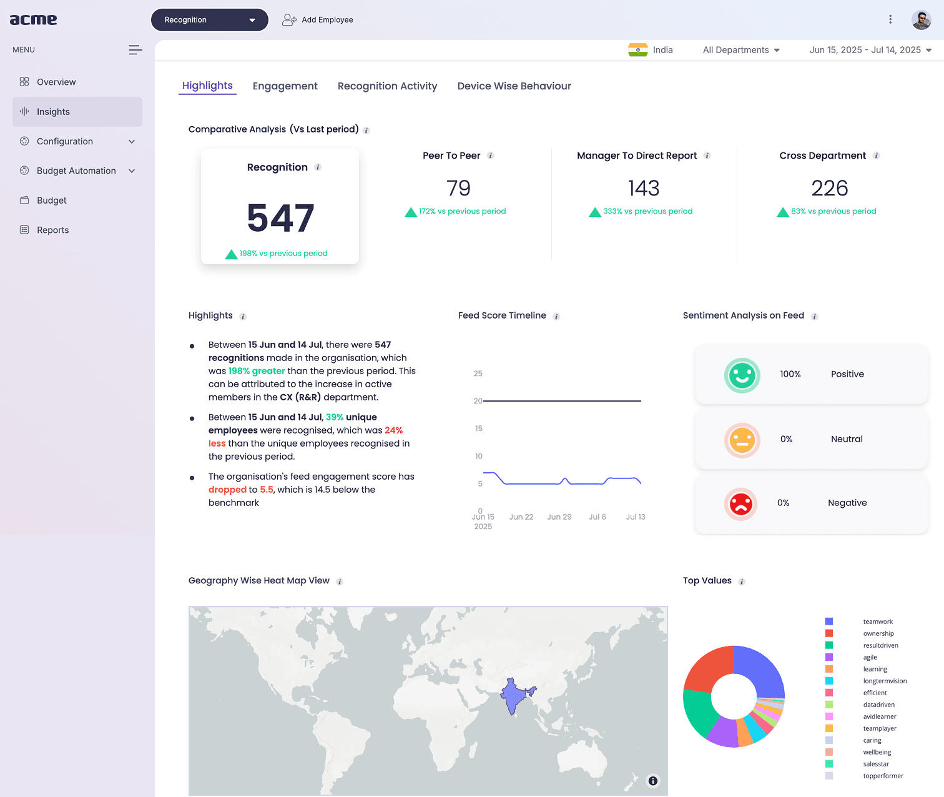Screen dimensions: 944x797
Task: Switch to the Recognition Activity tab
Action: tap(387, 86)
